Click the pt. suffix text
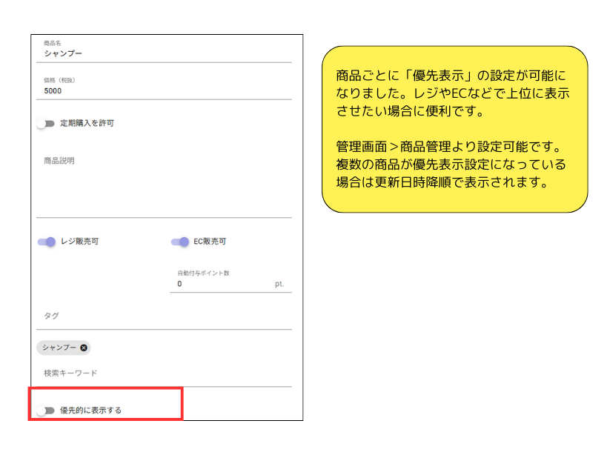Screen dimensions: 607x455 click(279, 284)
